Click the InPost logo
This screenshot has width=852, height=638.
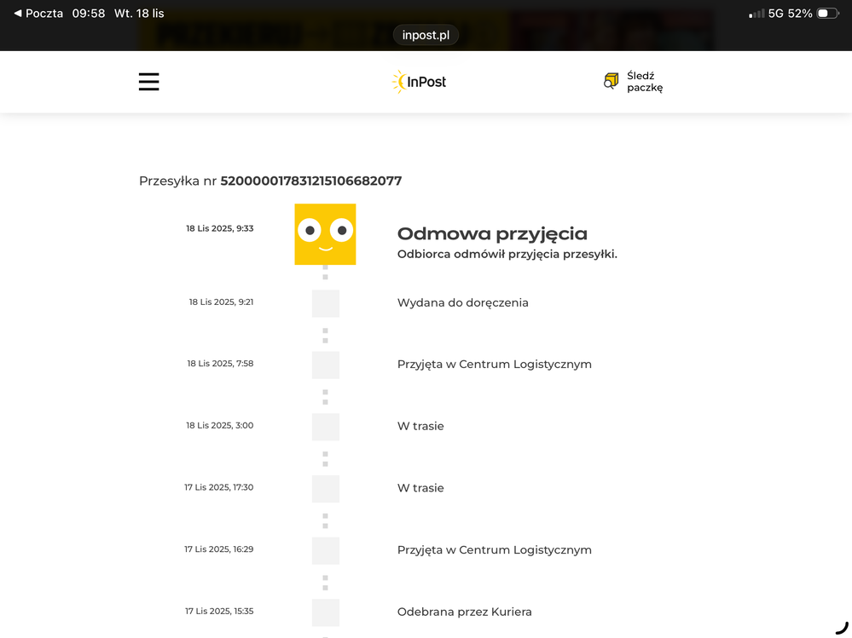coord(419,82)
